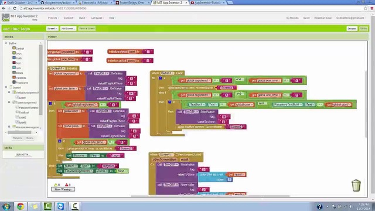
Task: Collapse the HorizontalArrangement tree node
Action: [9, 127]
